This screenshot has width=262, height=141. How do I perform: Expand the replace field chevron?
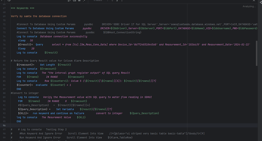pos(1,1)
